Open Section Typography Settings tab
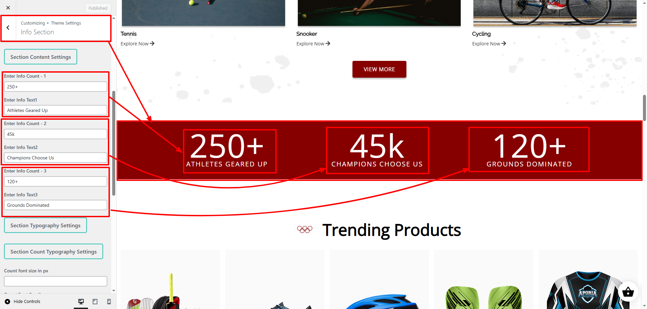Image resolution: width=647 pixels, height=309 pixels. [x=45, y=225]
